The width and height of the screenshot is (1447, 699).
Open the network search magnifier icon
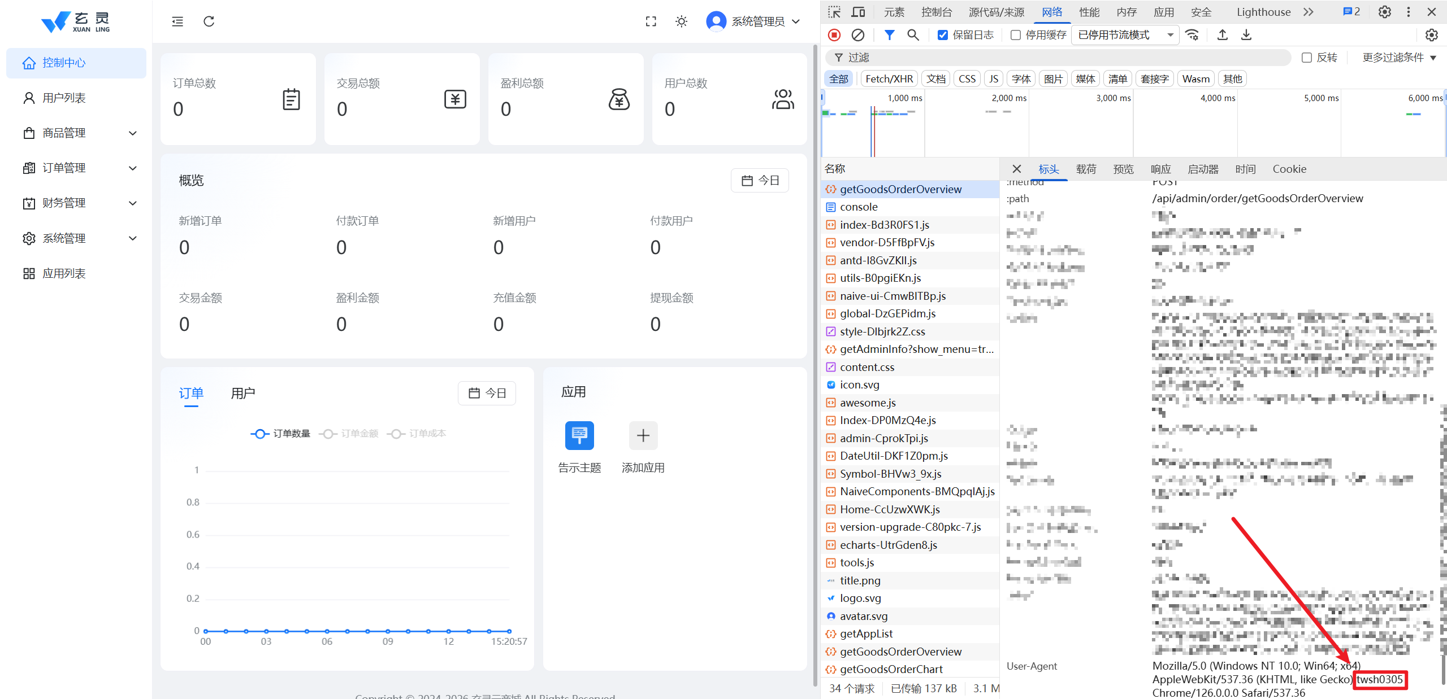coord(913,35)
